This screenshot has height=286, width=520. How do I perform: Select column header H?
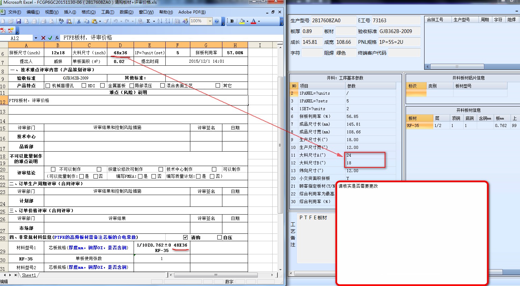pyautogui.click(x=235, y=45)
